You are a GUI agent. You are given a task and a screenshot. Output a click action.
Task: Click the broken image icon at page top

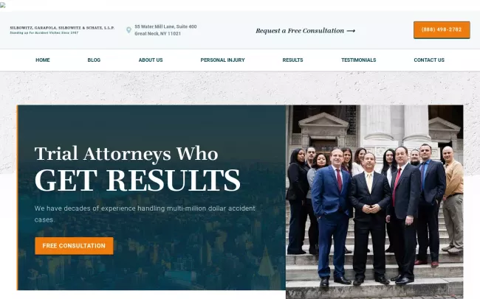tap(2, 5)
